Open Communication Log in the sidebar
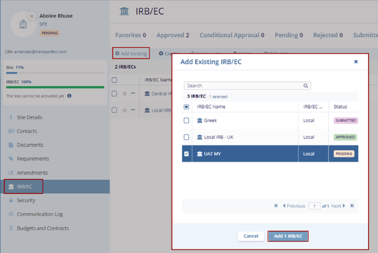Image resolution: width=378 pixels, height=253 pixels. coord(40,214)
